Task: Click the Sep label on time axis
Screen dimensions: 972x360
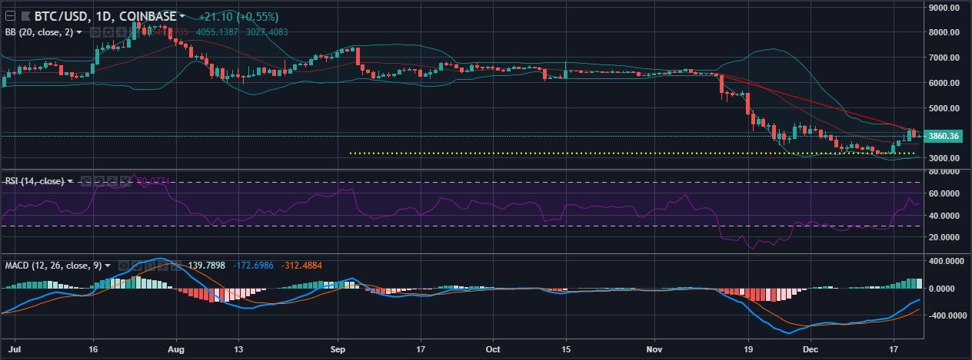Action: click(339, 348)
